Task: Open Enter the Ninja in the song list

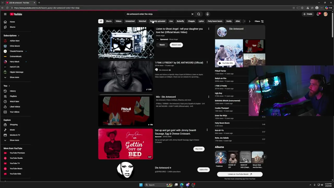Action: point(221,116)
